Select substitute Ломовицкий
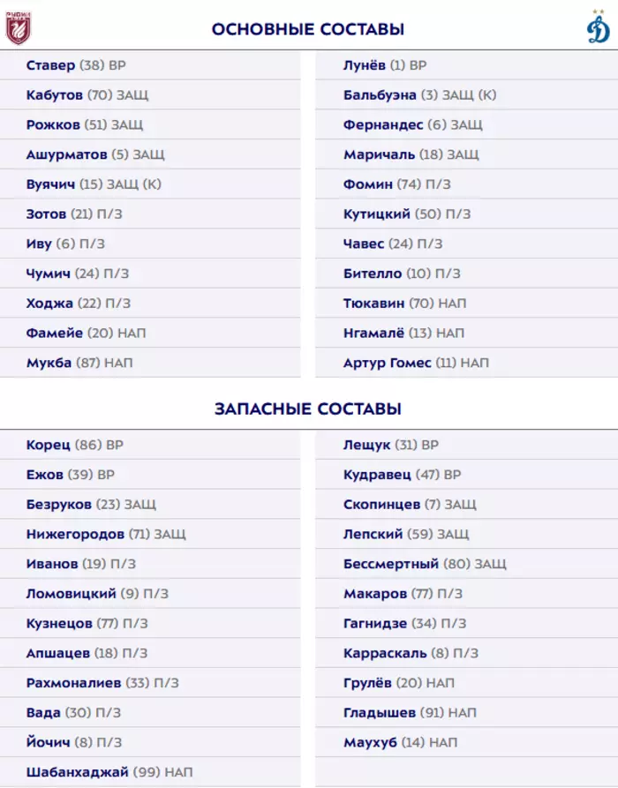This screenshot has height=788, width=618. pos(71,594)
